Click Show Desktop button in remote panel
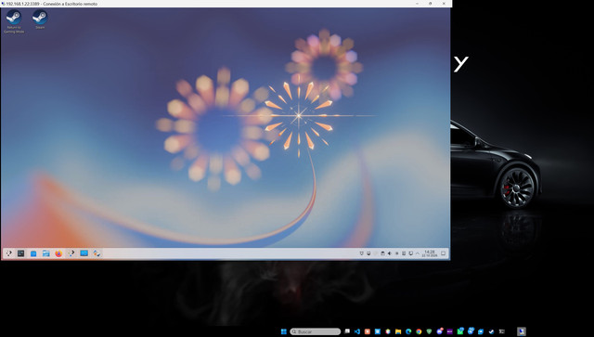 pyautogui.click(x=443, y=253)
